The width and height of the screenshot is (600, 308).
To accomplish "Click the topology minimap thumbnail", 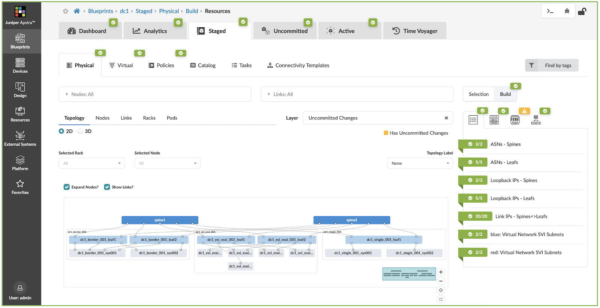I will point(409,274).
